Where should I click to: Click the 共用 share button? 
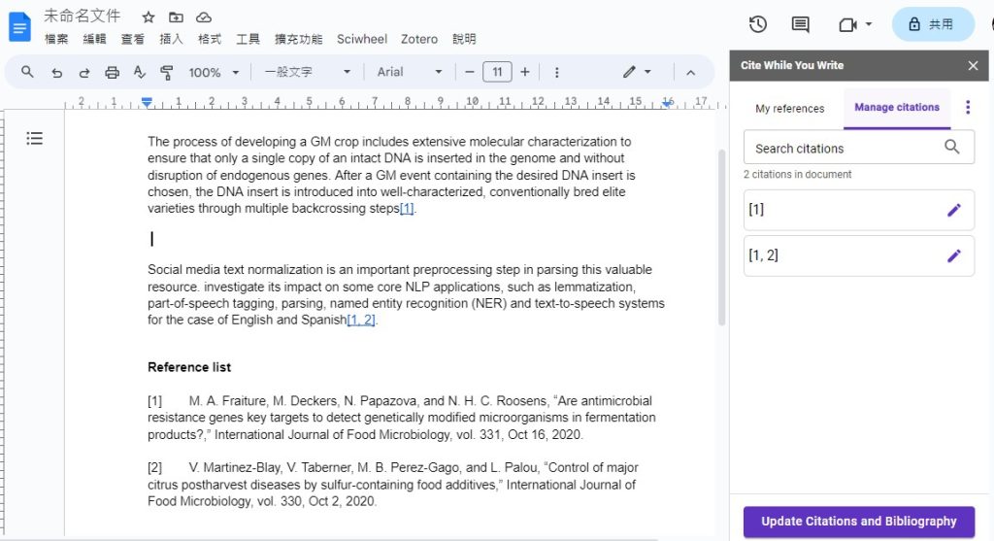(933, 24)
